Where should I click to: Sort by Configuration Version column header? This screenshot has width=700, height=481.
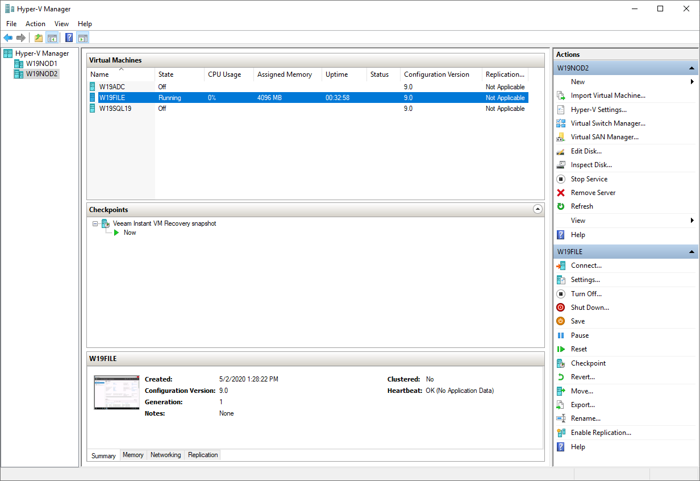coord(441,74)
